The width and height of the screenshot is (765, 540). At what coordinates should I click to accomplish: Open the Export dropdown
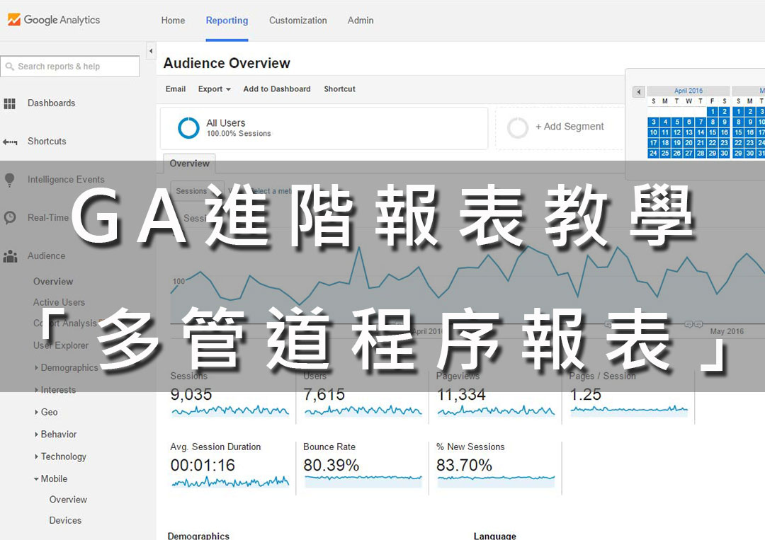pyautogui.click(x=214, y=88)
